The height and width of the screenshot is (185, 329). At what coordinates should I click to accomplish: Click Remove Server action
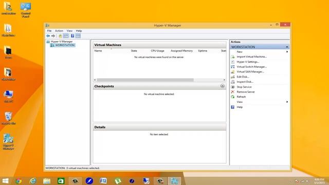[x=246, y=92]
